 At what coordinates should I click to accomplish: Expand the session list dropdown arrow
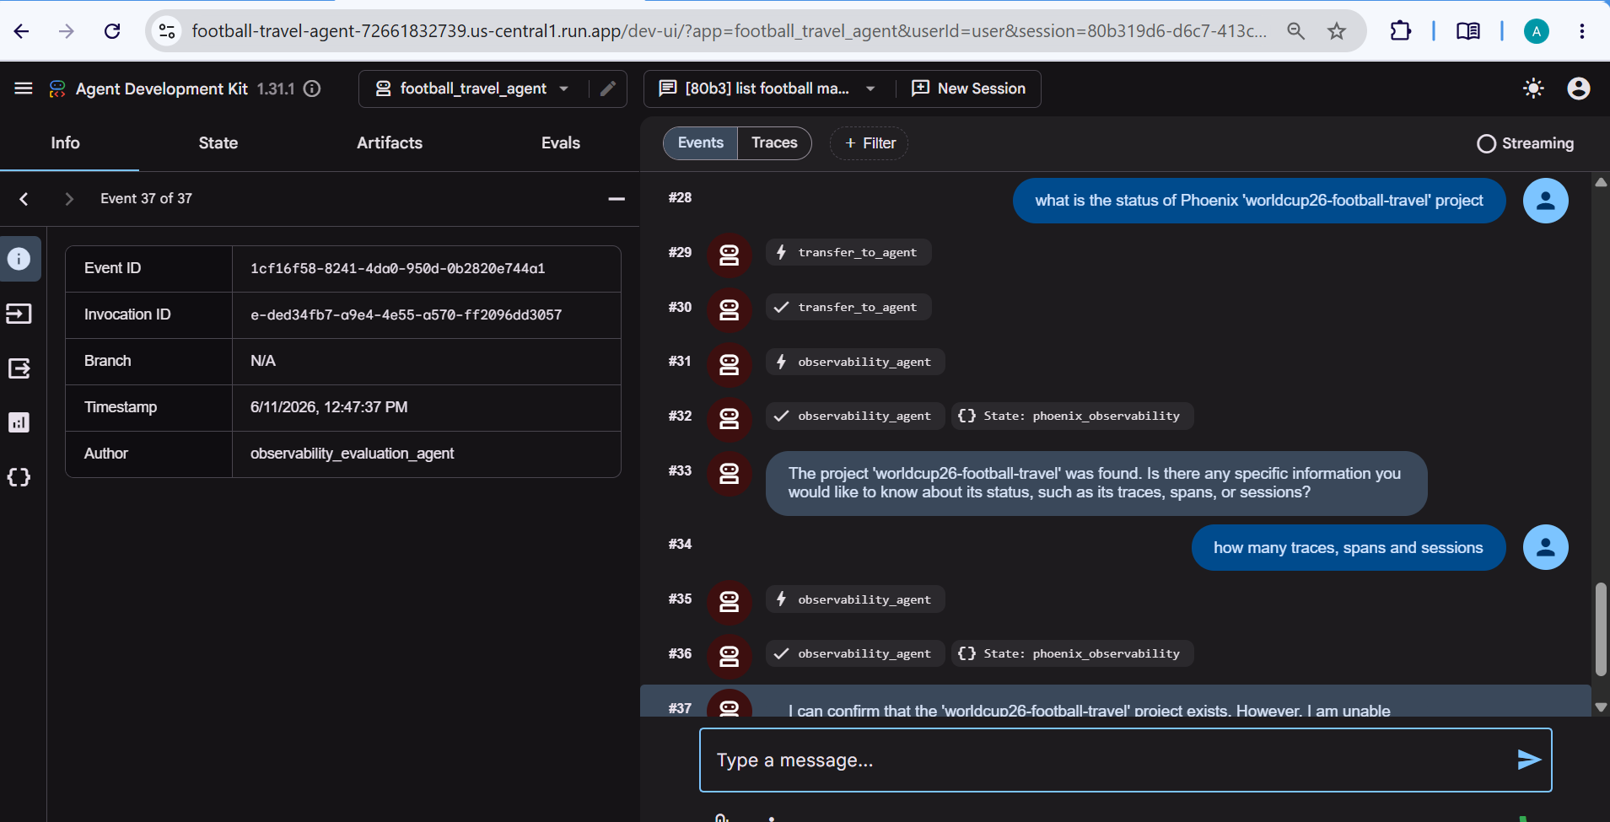(x=870, y=89)
